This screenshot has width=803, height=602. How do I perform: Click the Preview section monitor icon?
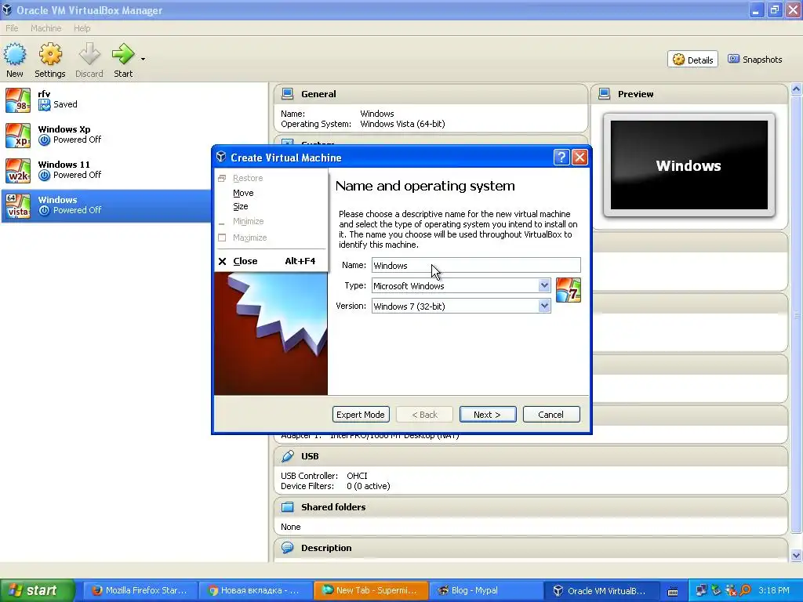(x=605, y=94)
